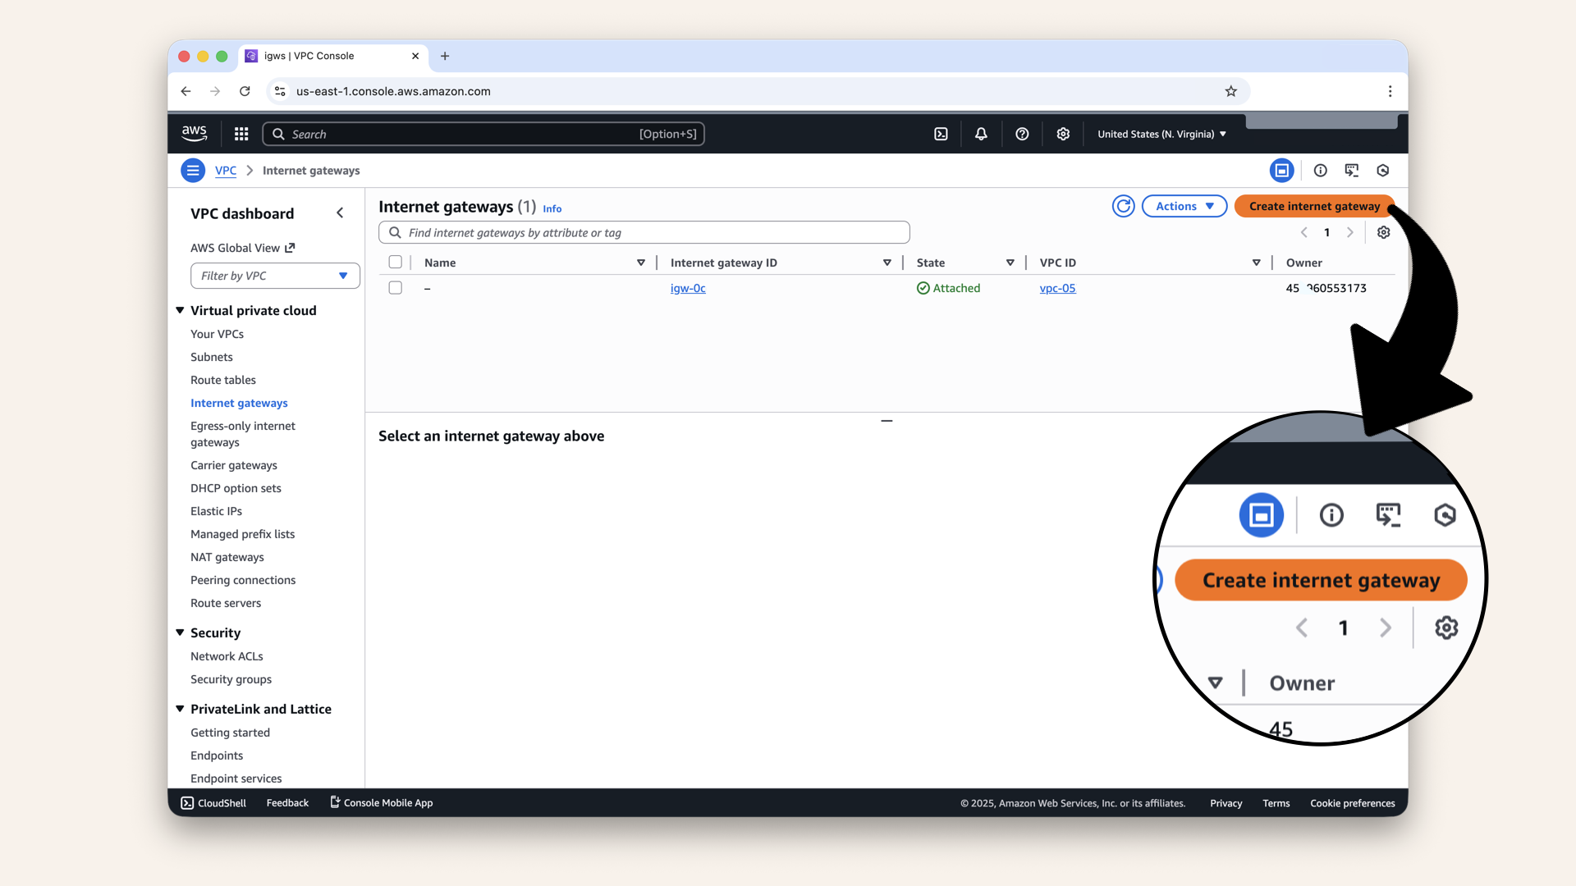Launch CloudShell from the top navigation bar
This screenshot has width=1576, height=886.
(x=941, y=134)
